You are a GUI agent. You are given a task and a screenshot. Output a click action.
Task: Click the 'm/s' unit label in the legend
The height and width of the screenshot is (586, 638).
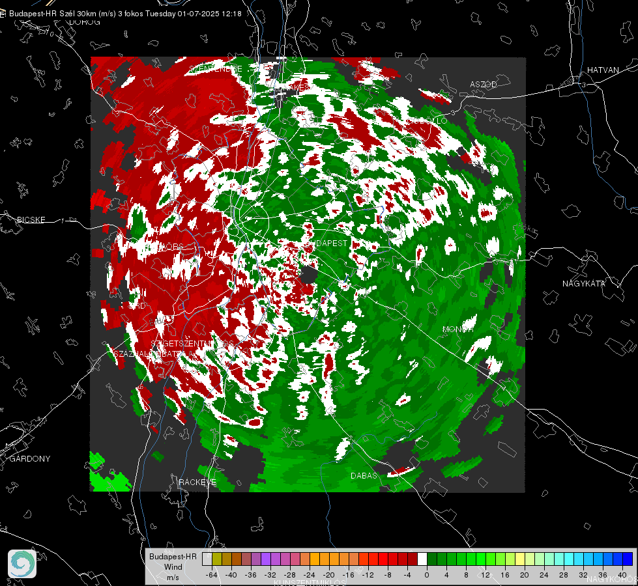[173, 578]
